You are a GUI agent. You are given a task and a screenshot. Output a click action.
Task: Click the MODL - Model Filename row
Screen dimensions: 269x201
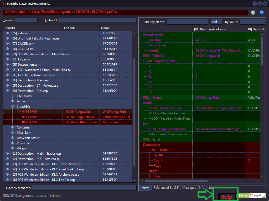[x=200, y=108]
